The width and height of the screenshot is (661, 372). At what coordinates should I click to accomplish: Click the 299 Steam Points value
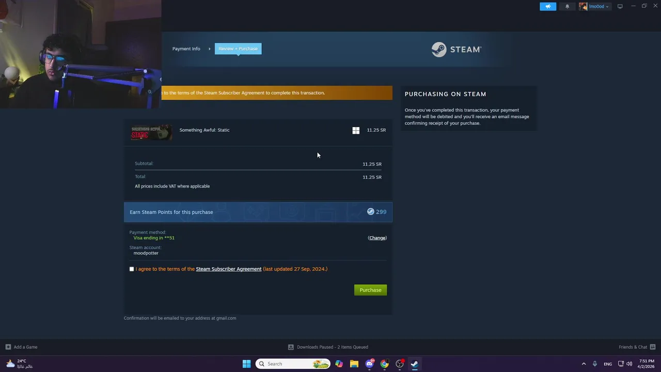pos(381,212)
